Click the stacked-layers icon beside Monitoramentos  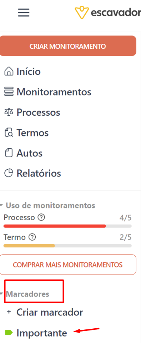[x=9, y=91]
